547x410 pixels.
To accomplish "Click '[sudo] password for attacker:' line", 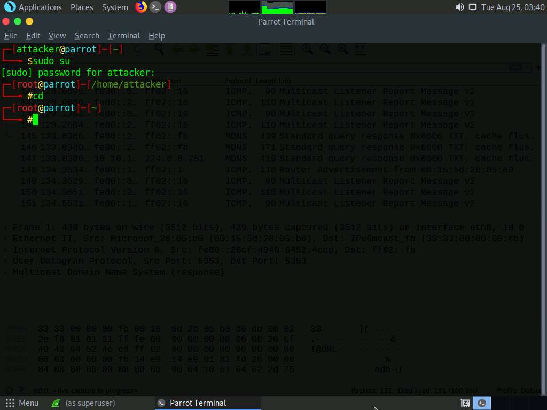I will (78, 73).
